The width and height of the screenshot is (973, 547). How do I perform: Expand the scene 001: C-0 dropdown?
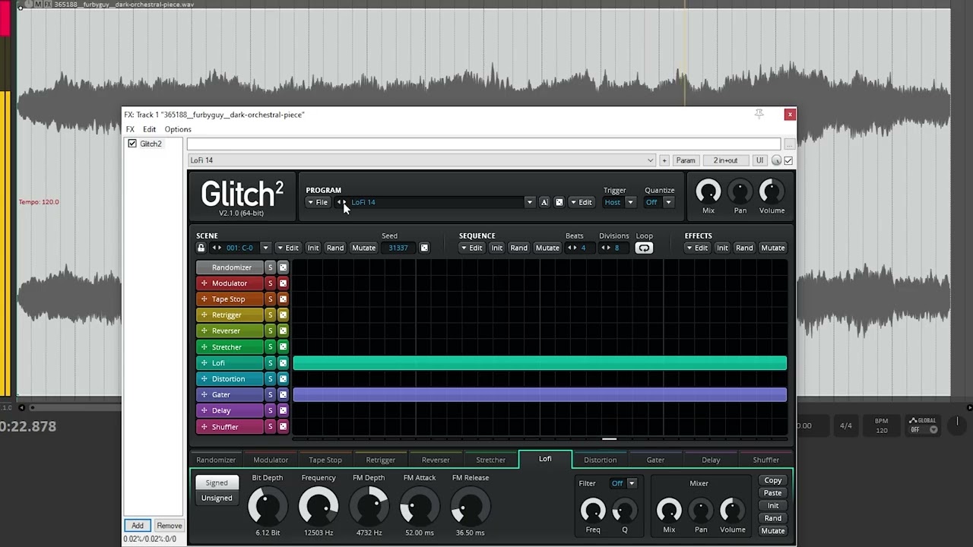[265, 248]
